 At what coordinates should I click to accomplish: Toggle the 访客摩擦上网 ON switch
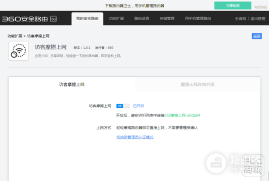pyautogui.click(x=123, y=106)
